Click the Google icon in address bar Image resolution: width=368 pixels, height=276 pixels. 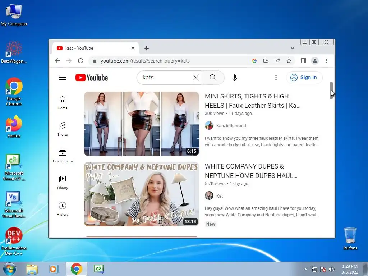coord(254,61)
